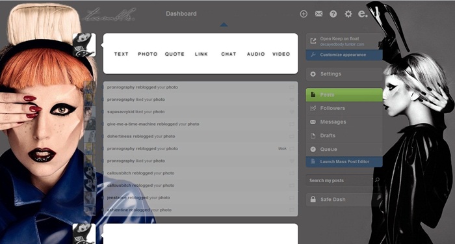
Task: Open the gear preferences icon in header
Action: coord(348,14)
